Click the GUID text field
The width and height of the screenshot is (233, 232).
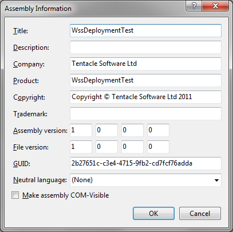(x=145, y=163)
